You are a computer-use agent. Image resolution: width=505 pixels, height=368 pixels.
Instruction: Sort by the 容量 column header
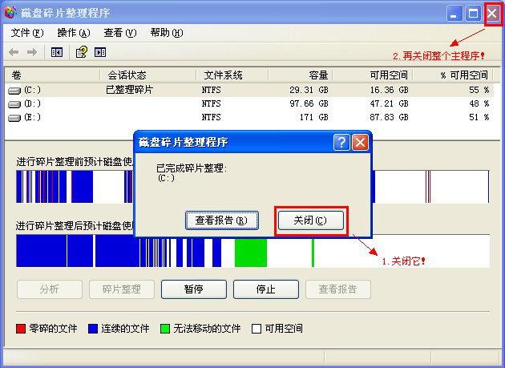pyautogui.click(x=300, y=75)
